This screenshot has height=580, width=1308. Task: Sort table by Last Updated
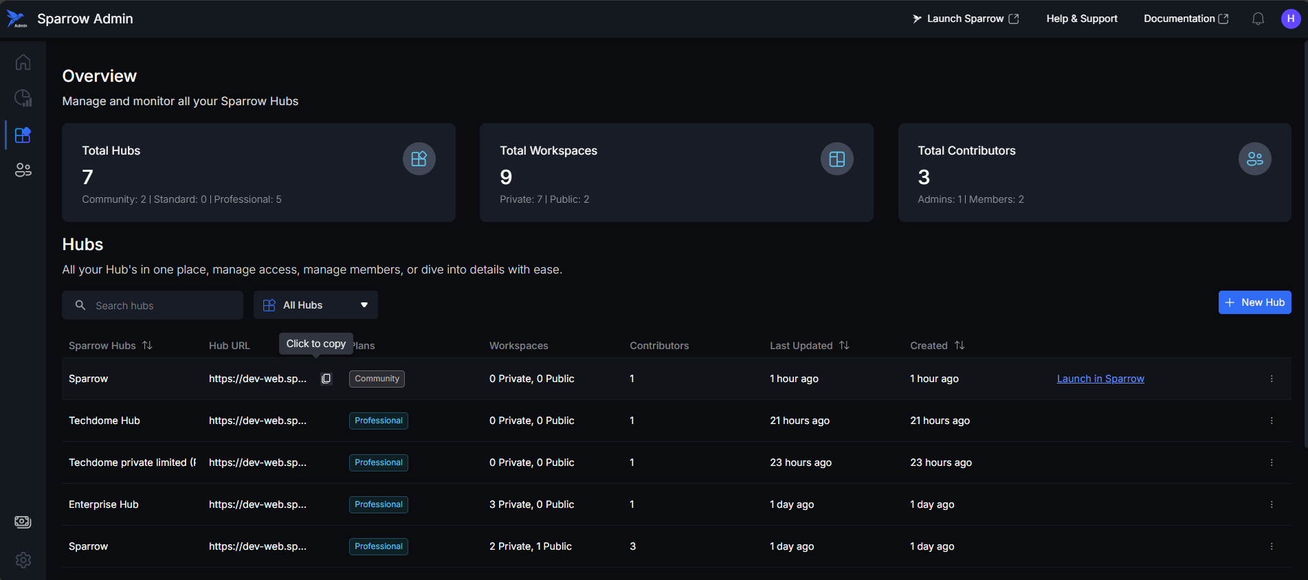[x=844, y=346]
